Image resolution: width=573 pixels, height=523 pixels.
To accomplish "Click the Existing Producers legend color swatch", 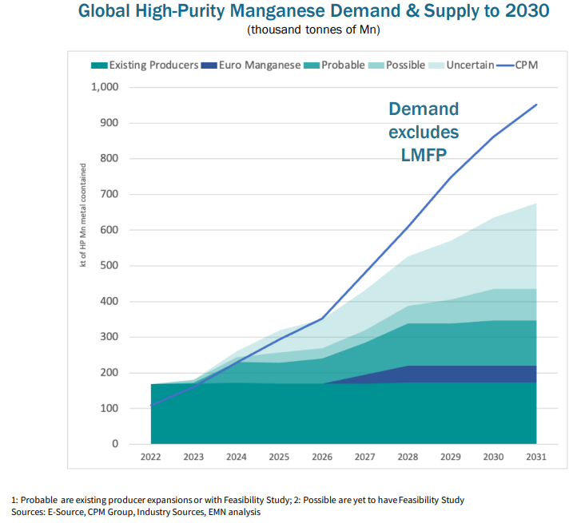I will (99, 65).
